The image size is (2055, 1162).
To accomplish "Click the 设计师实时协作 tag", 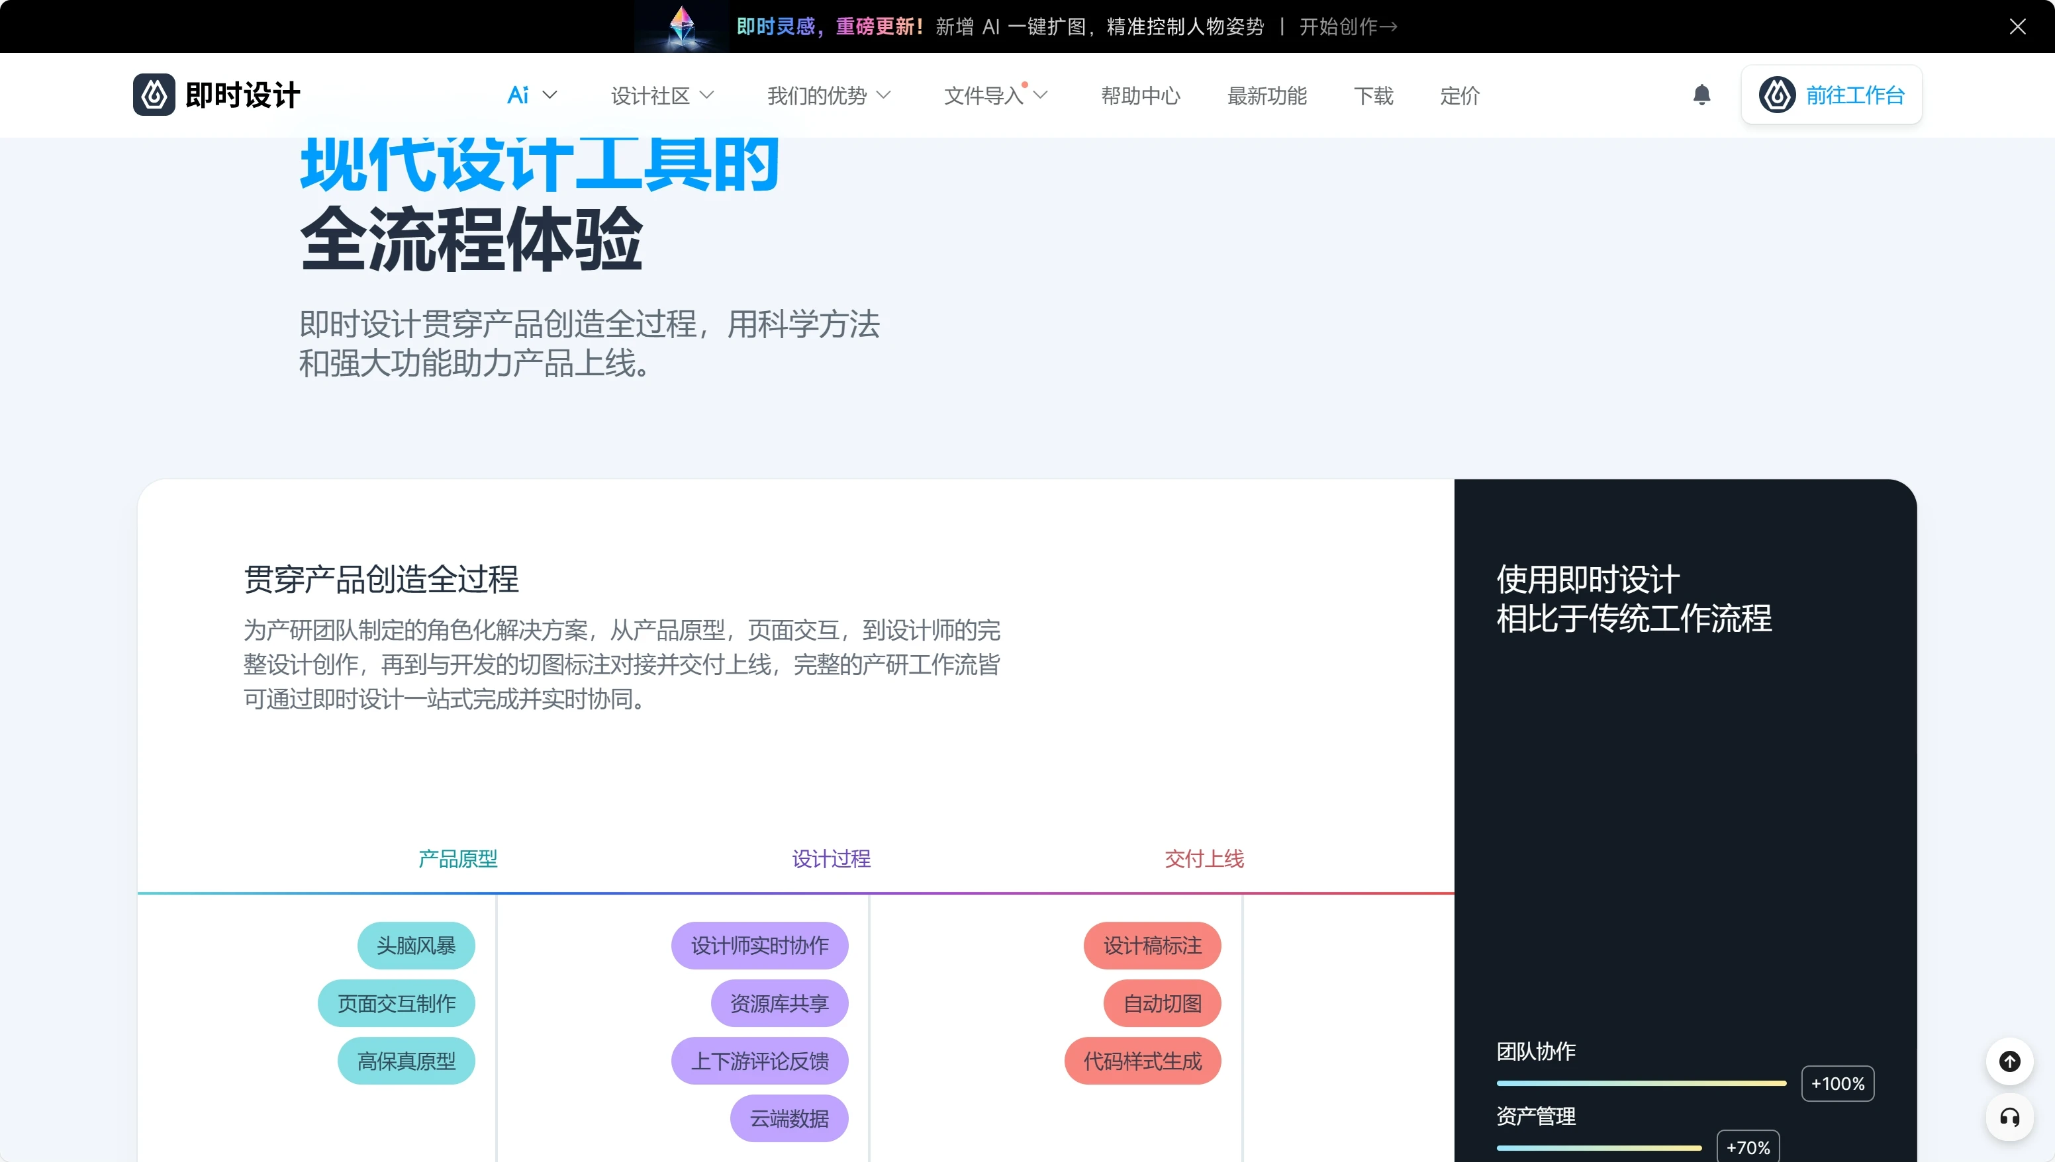I will click(x=759, y=946).
